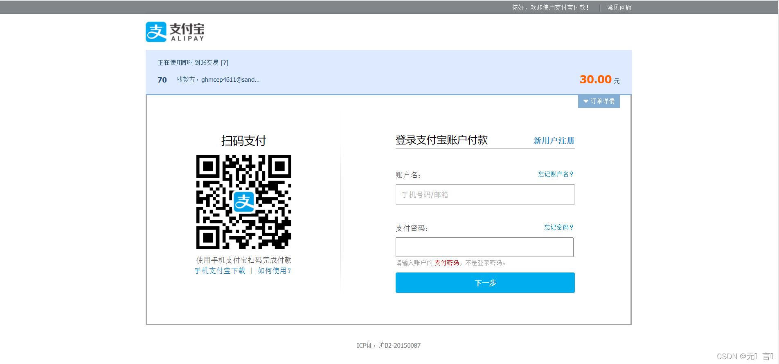The image size is (779, 364).
Task: Open the 常见问题 FAQ link
Action: (x=619, y=7)
